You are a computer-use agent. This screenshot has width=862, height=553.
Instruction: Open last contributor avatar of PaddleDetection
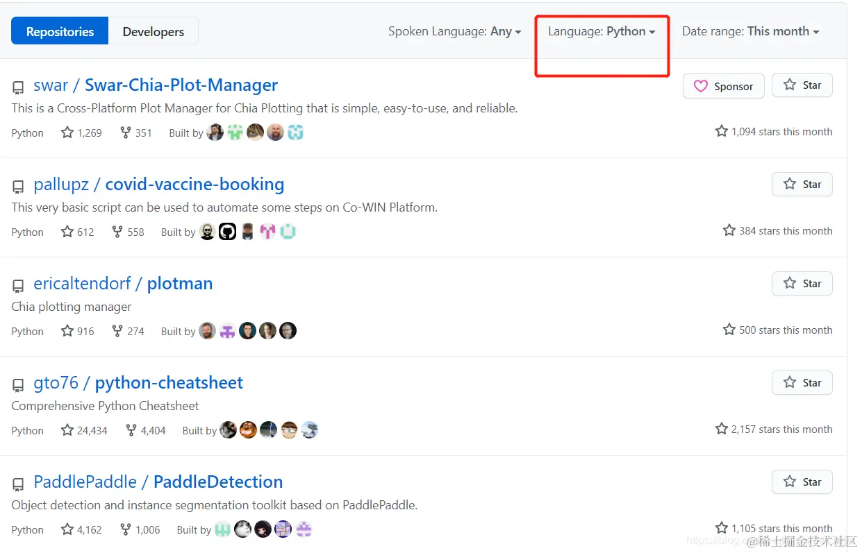click(304, 529)
